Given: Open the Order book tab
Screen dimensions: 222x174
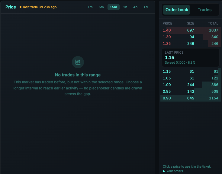Looking at the screenshot, I should [177, 10].
